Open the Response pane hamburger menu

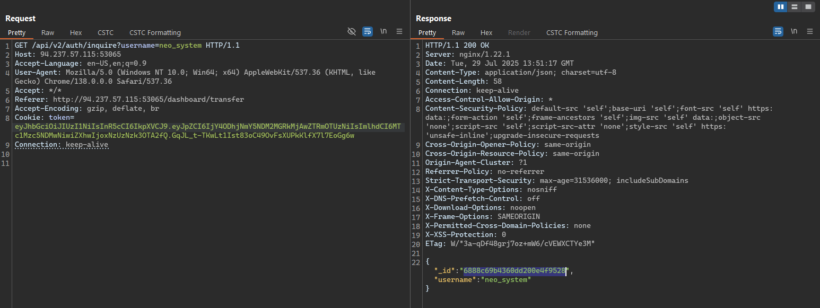pyautogui.click(x=810, y=32)
